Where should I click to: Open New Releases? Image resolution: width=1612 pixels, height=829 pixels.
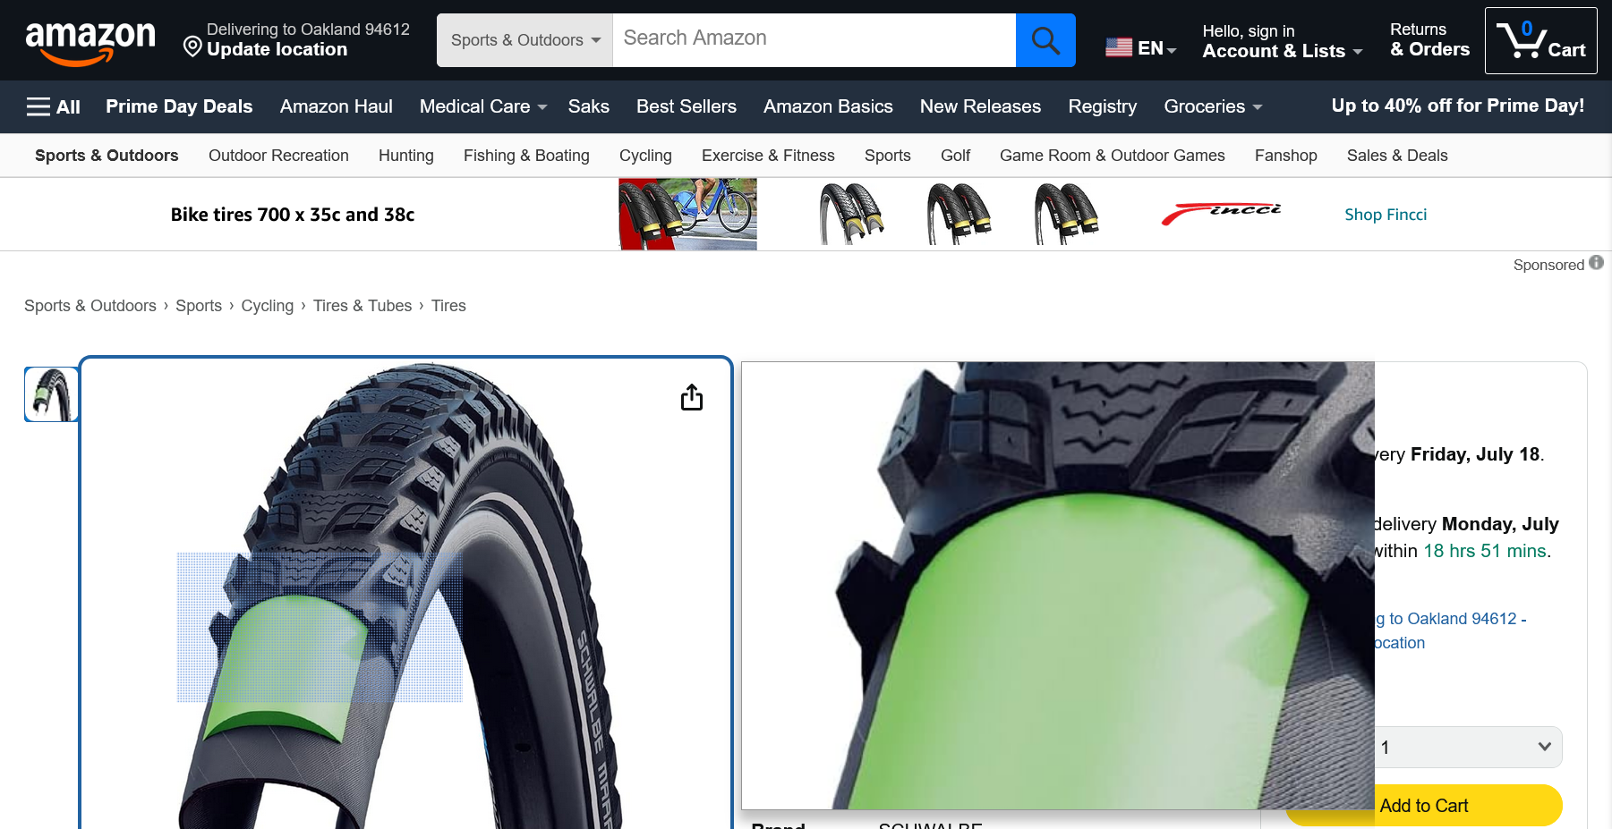coord(980,106)
